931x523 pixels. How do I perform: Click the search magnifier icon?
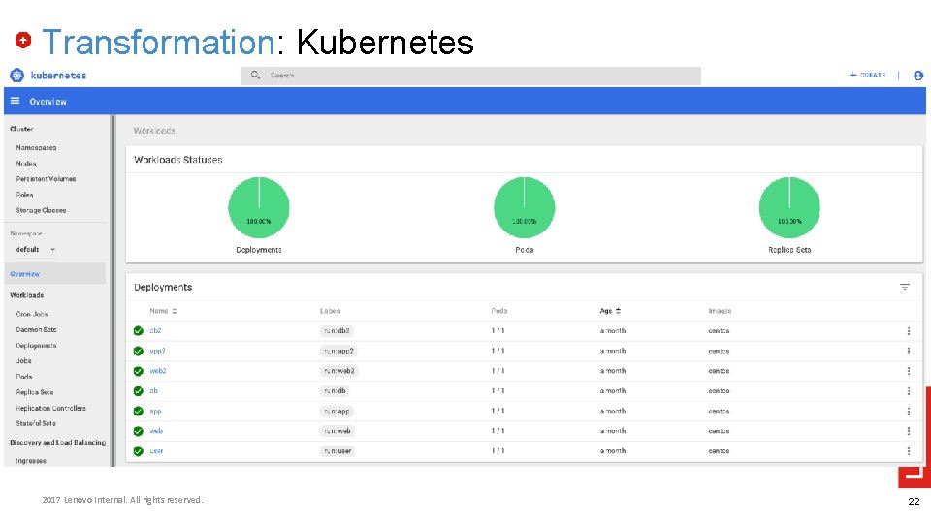click(x=255, y=76)
